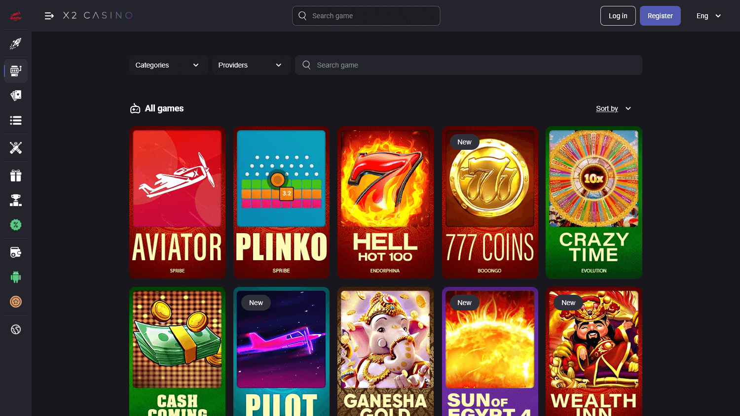740x416 pixels.
Task: Open the cricket bats sports icon
Action: [16, 148]
